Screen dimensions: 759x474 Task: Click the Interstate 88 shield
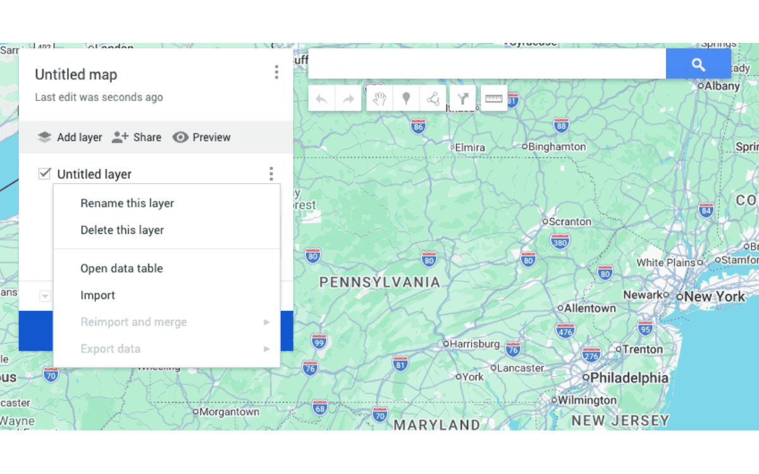tap(561, 125)
